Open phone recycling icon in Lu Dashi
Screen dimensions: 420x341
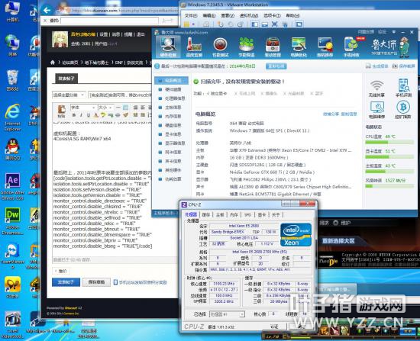pyautogui.click(x=351, y=47)
